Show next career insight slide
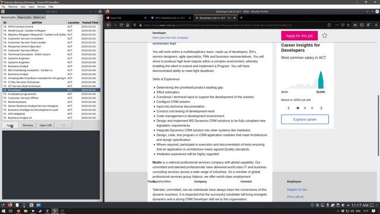This screenshot has height=214, width=380. 321,108
